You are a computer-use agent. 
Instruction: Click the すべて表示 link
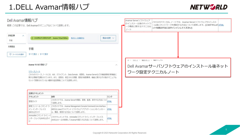(33, 54)
